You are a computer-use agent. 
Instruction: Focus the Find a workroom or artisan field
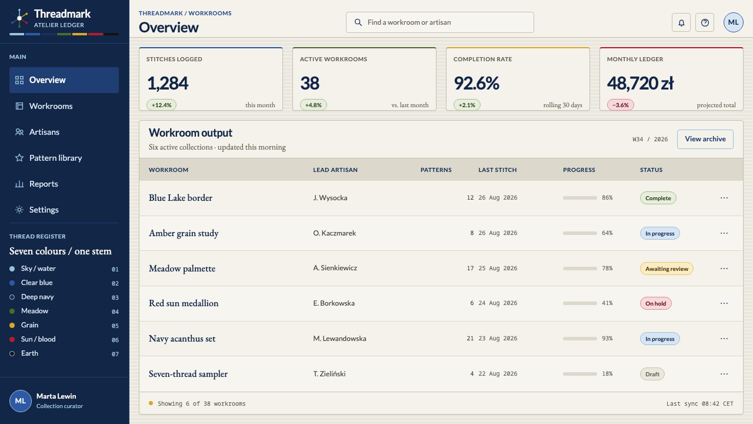440,22
